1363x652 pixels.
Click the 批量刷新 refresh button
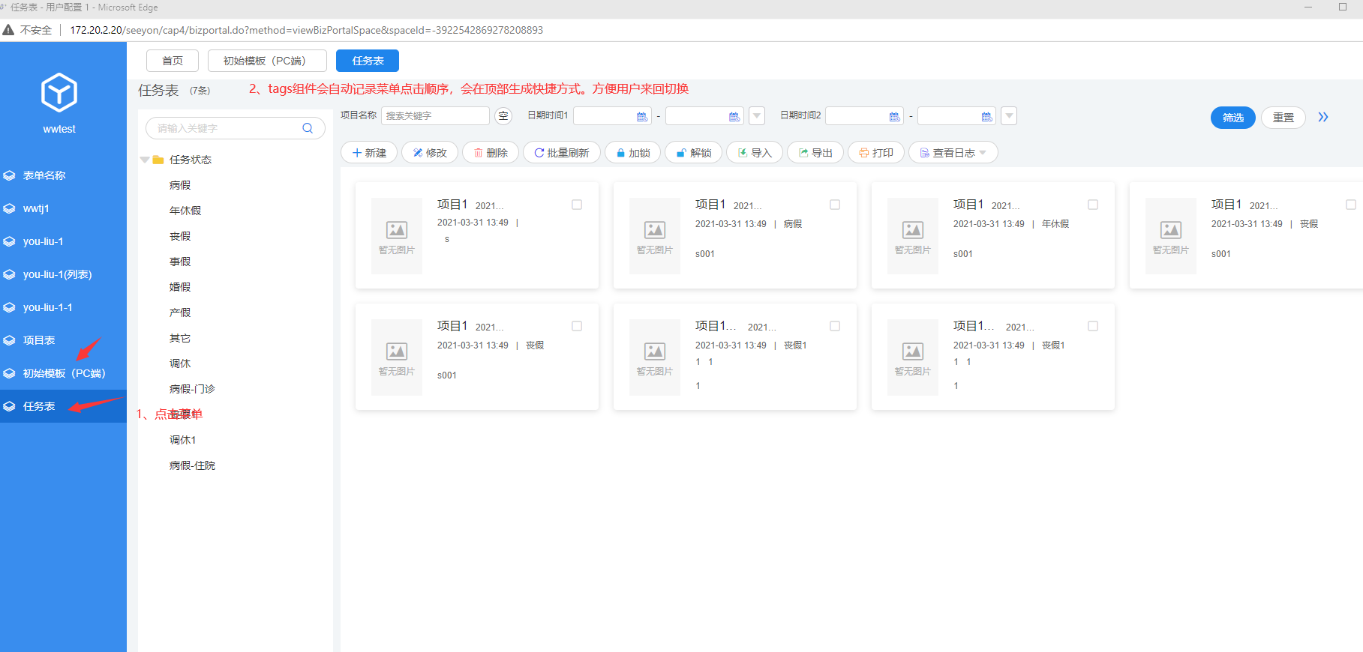[x=561, y=153]
